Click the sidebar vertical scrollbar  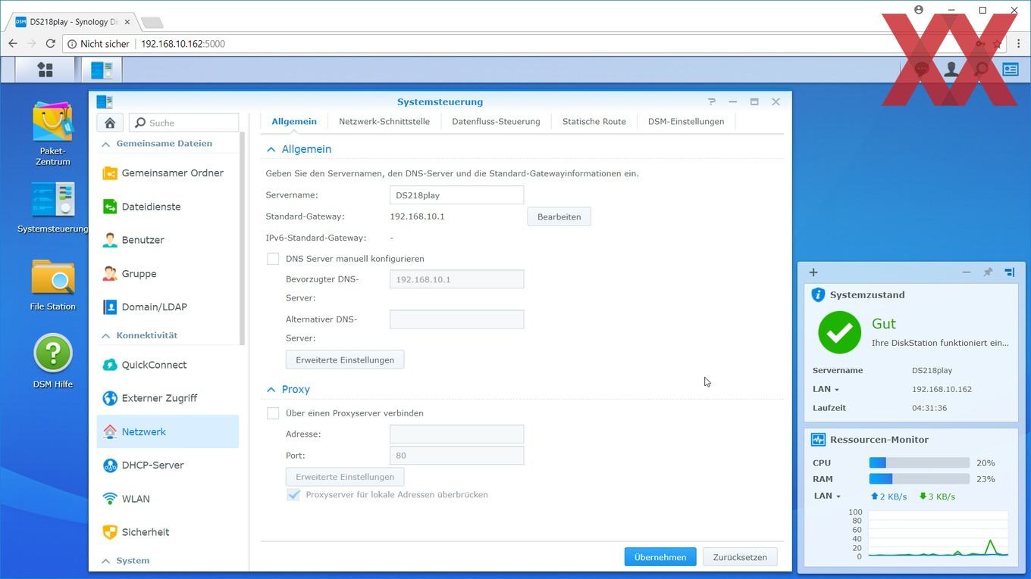[243, 239]
